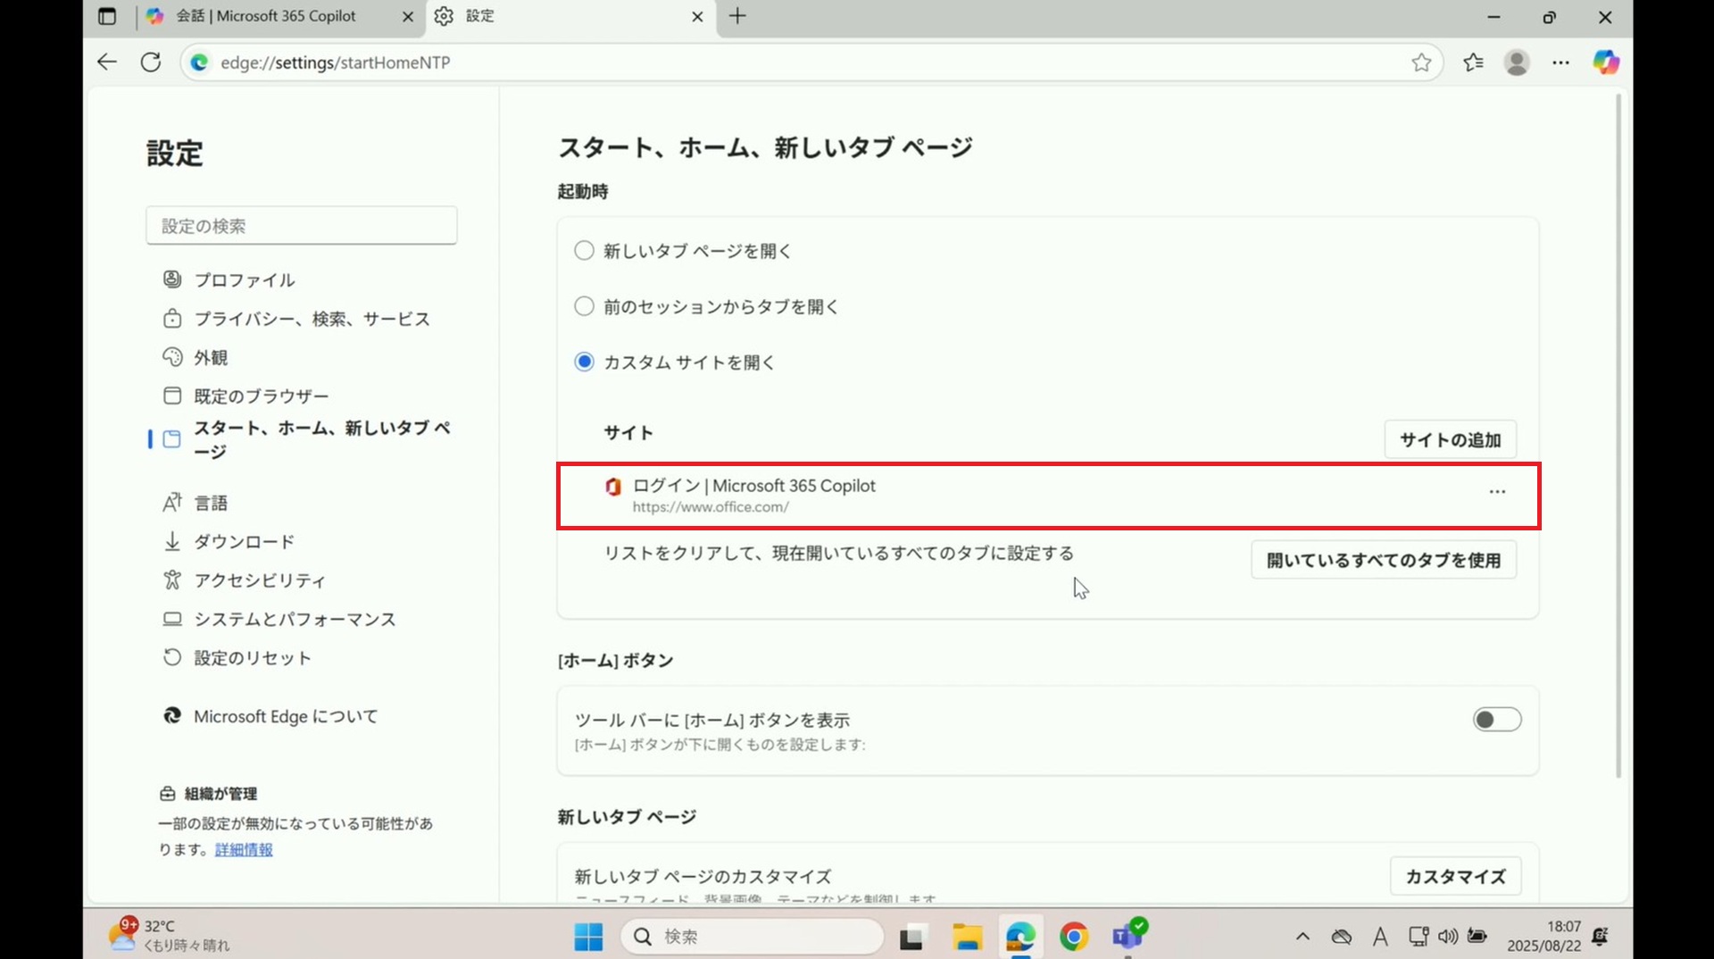Open Google Chrome from the taskbar

(x=1073, y=936)
